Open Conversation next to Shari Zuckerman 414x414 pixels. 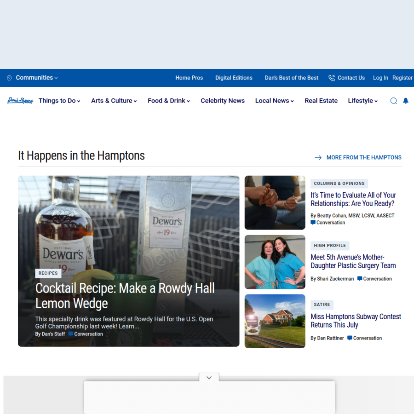[374, 279]
